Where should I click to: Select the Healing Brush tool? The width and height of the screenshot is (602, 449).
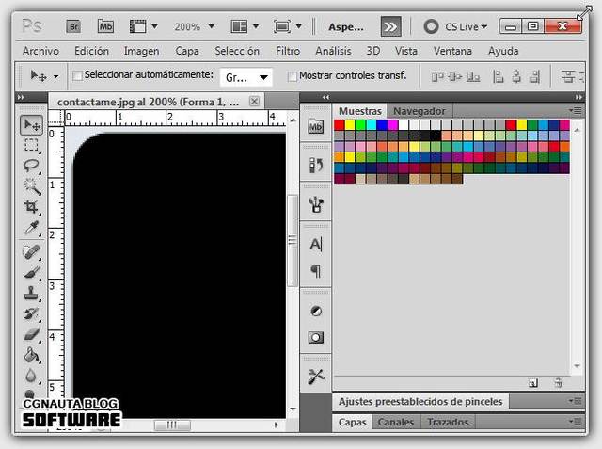click(31, 252)
